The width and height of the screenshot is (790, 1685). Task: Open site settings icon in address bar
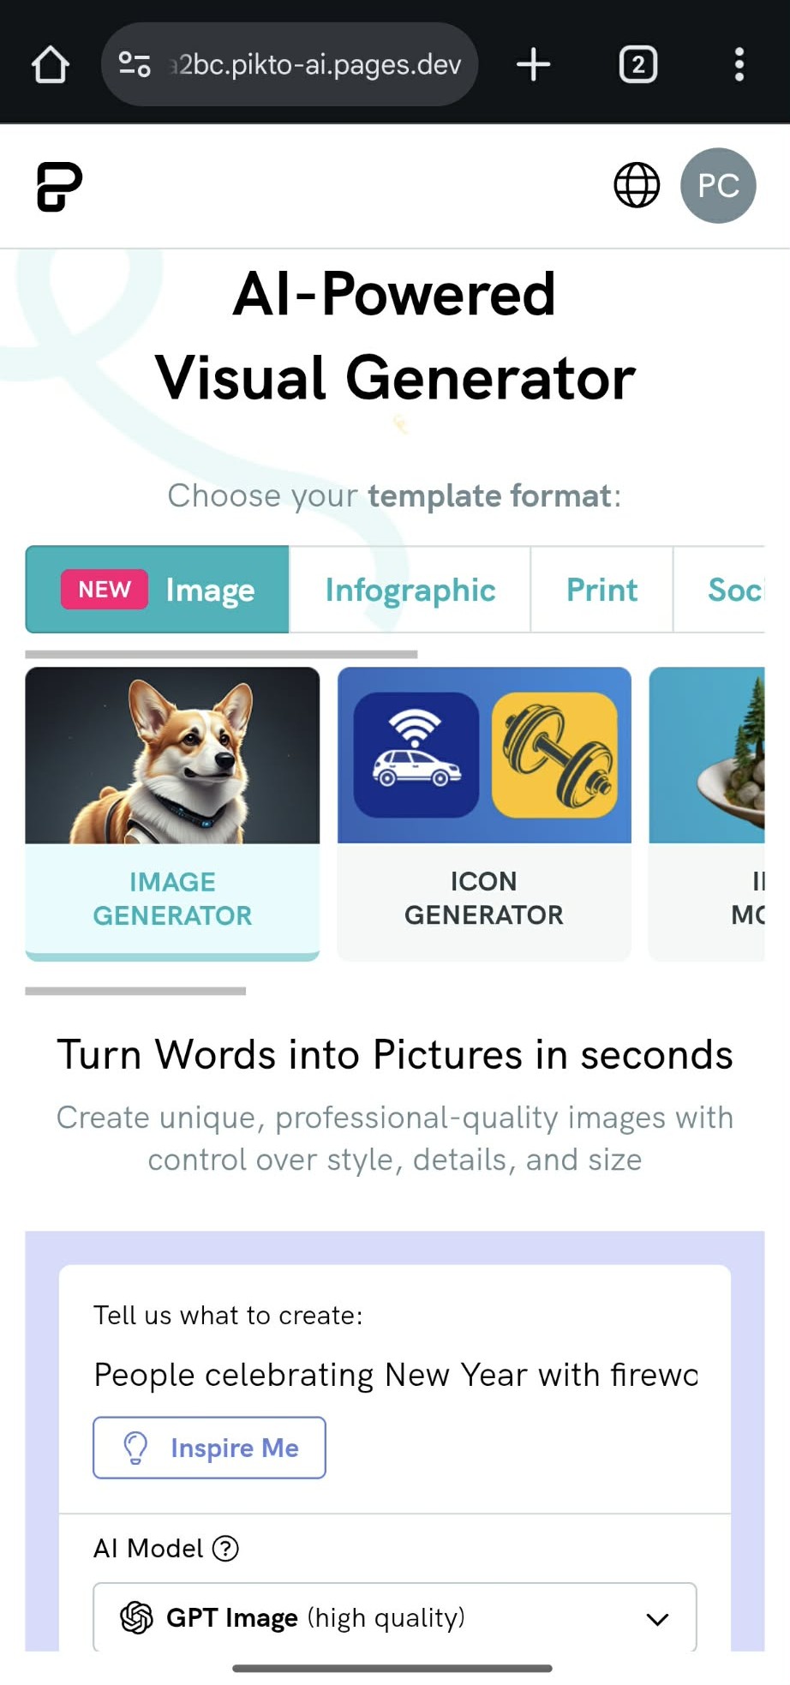pos(135,64)
